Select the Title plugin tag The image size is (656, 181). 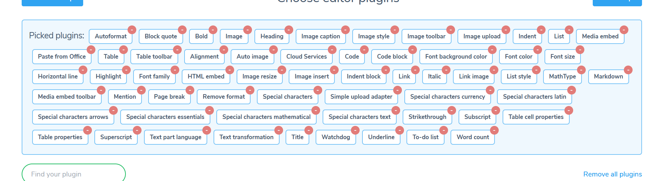[x=297, y=137]
